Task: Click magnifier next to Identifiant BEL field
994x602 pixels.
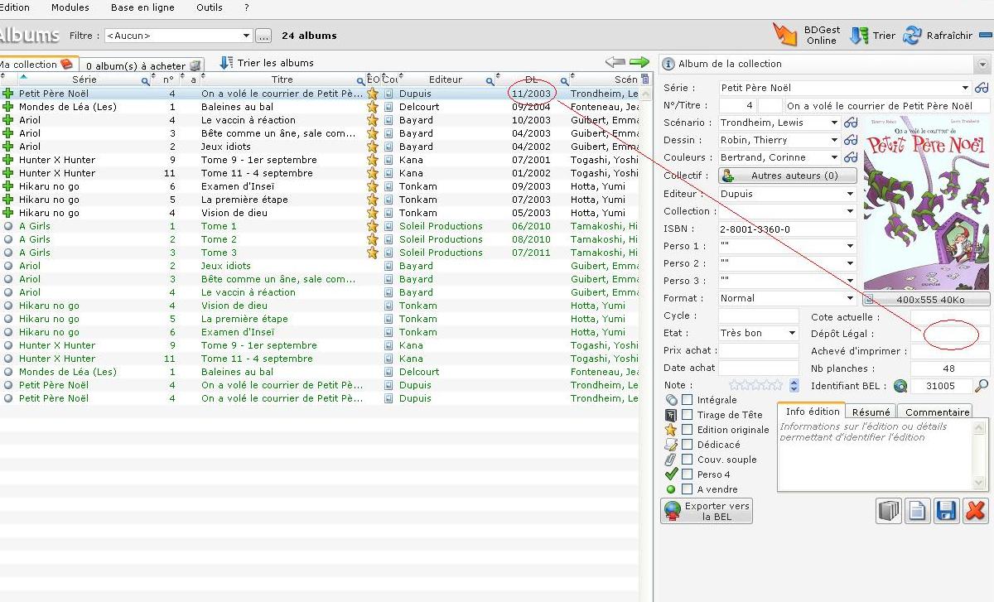Action: (x=982, y=386)
